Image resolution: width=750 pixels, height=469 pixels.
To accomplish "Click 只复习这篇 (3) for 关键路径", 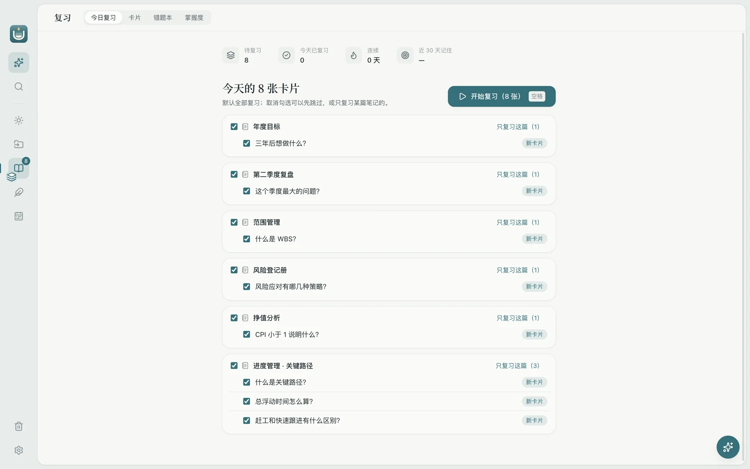I will (x=517, y=366).
